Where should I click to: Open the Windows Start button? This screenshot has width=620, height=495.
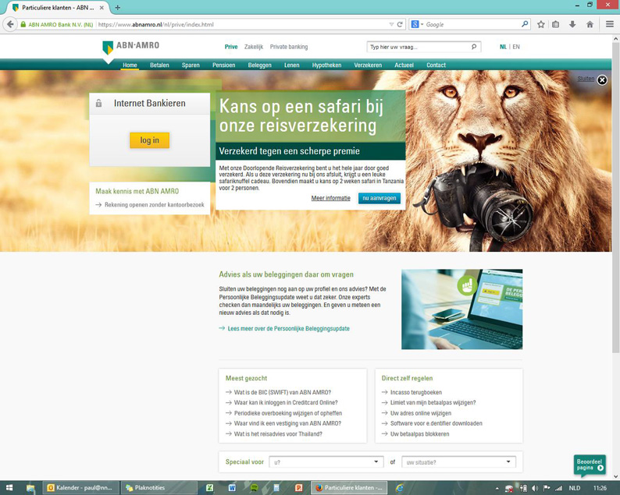(x=9, y=488)
